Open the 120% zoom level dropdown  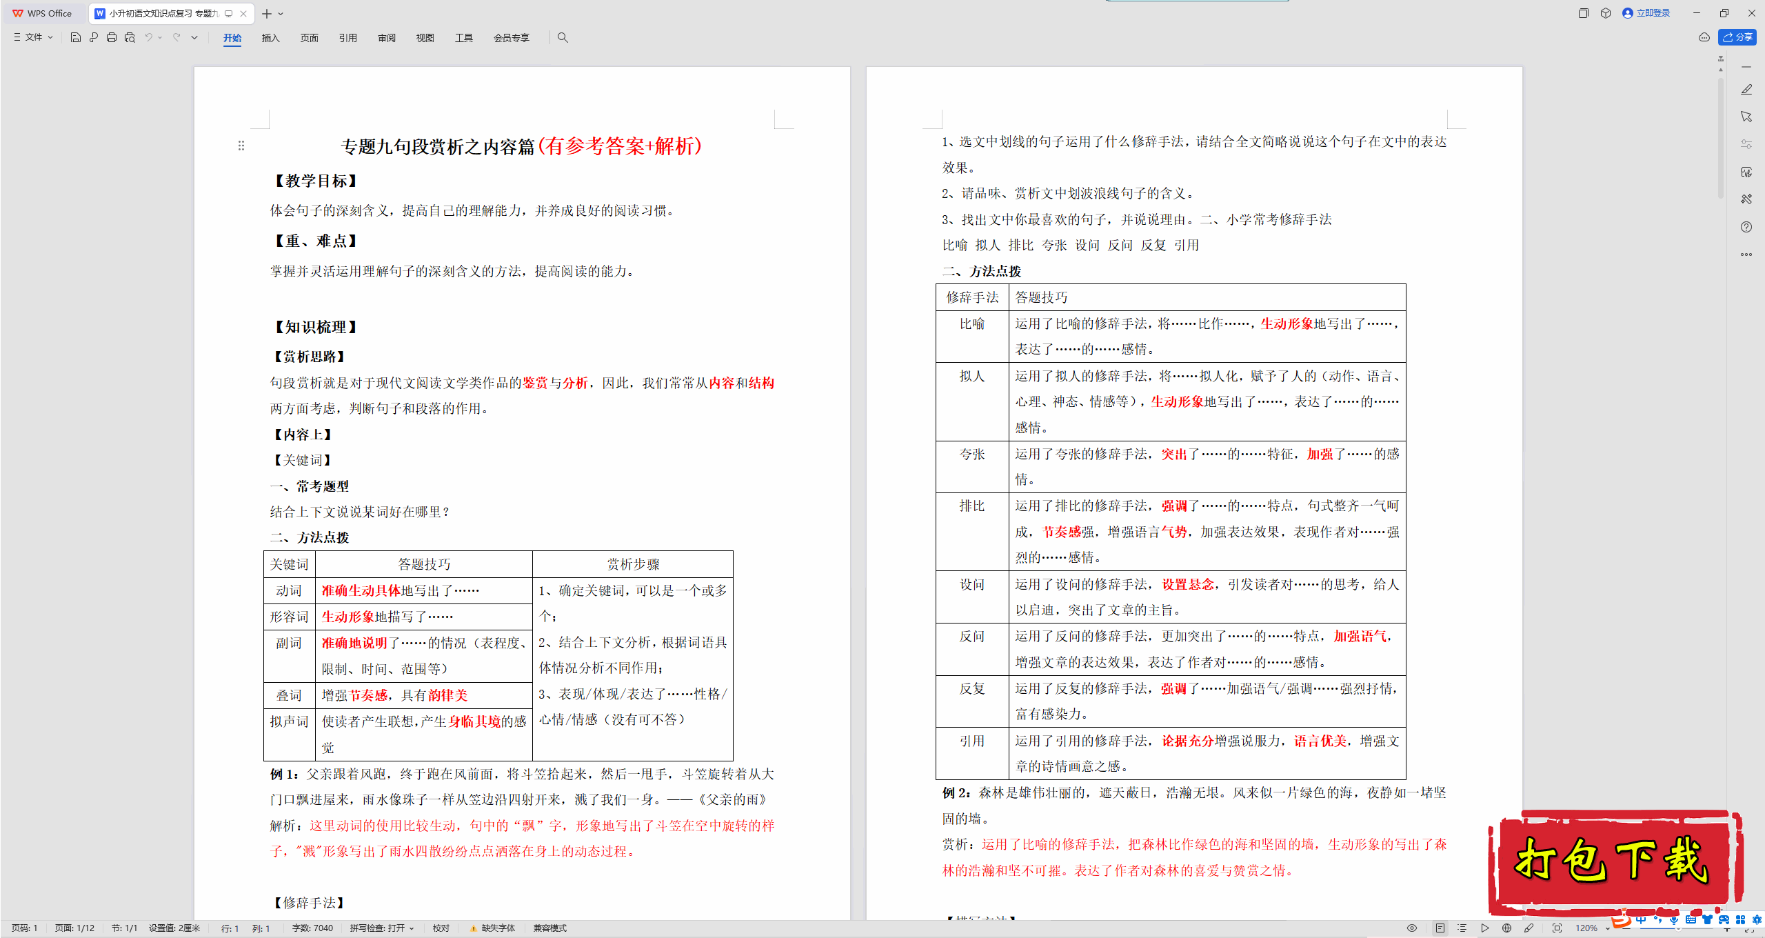(1592, 928)
